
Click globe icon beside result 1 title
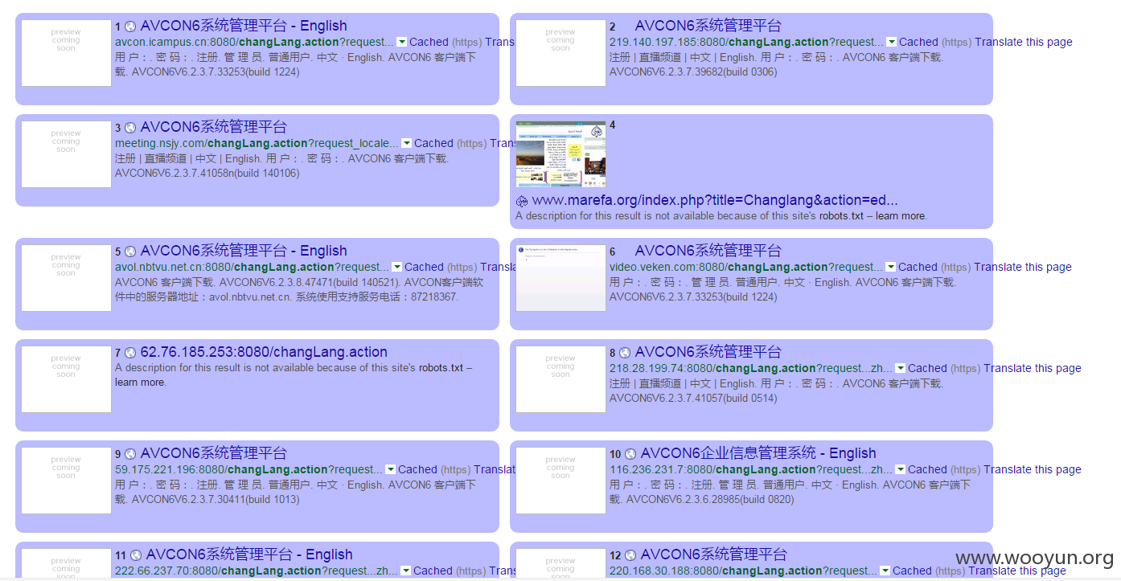point(130,27)
